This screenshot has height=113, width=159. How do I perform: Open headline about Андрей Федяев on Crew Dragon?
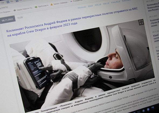[72, 22]
